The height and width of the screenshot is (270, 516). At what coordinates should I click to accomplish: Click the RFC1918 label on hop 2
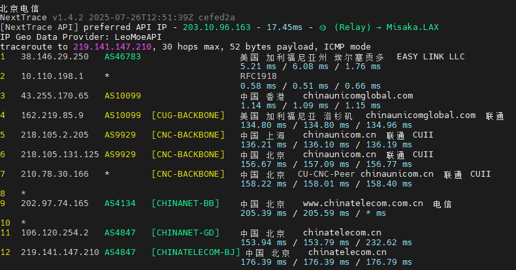click(x=259, y=76)
